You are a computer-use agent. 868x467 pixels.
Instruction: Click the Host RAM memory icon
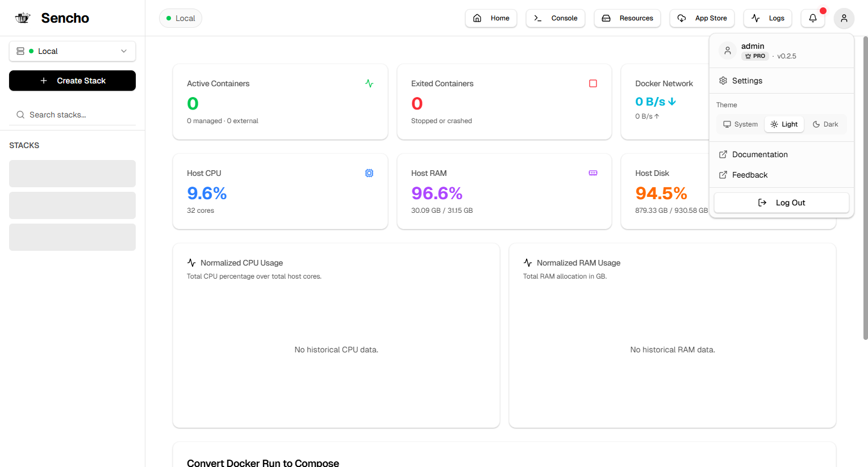(593, 173)
